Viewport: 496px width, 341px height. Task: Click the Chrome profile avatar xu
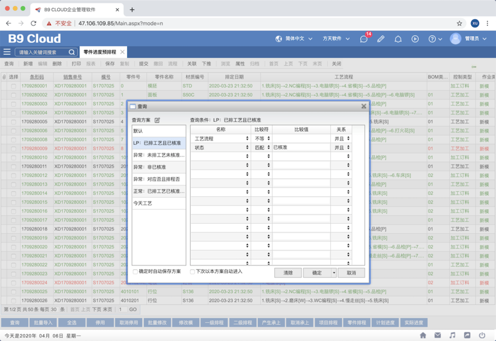point(475,23)
